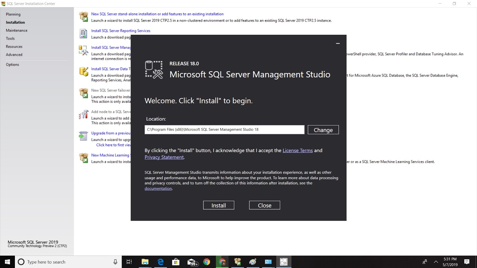Click Install SQL Server Data Tools link
This screenshot has height=268, width=477.
point(111,69)
